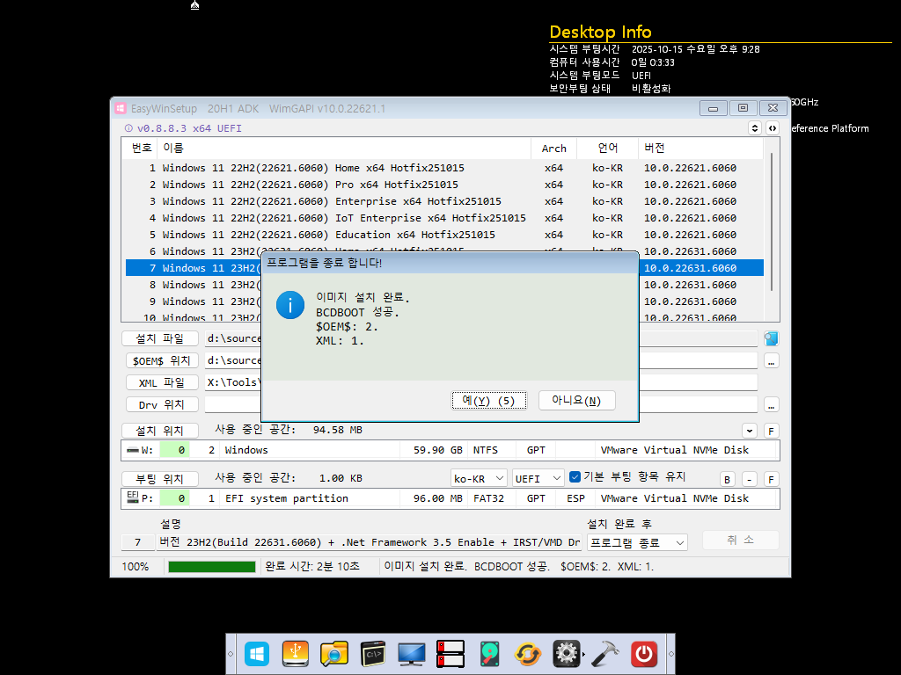Open the command prompt dock icon
Image resolution: width=901 pixels, height=675 pixels.
(373, 654)
